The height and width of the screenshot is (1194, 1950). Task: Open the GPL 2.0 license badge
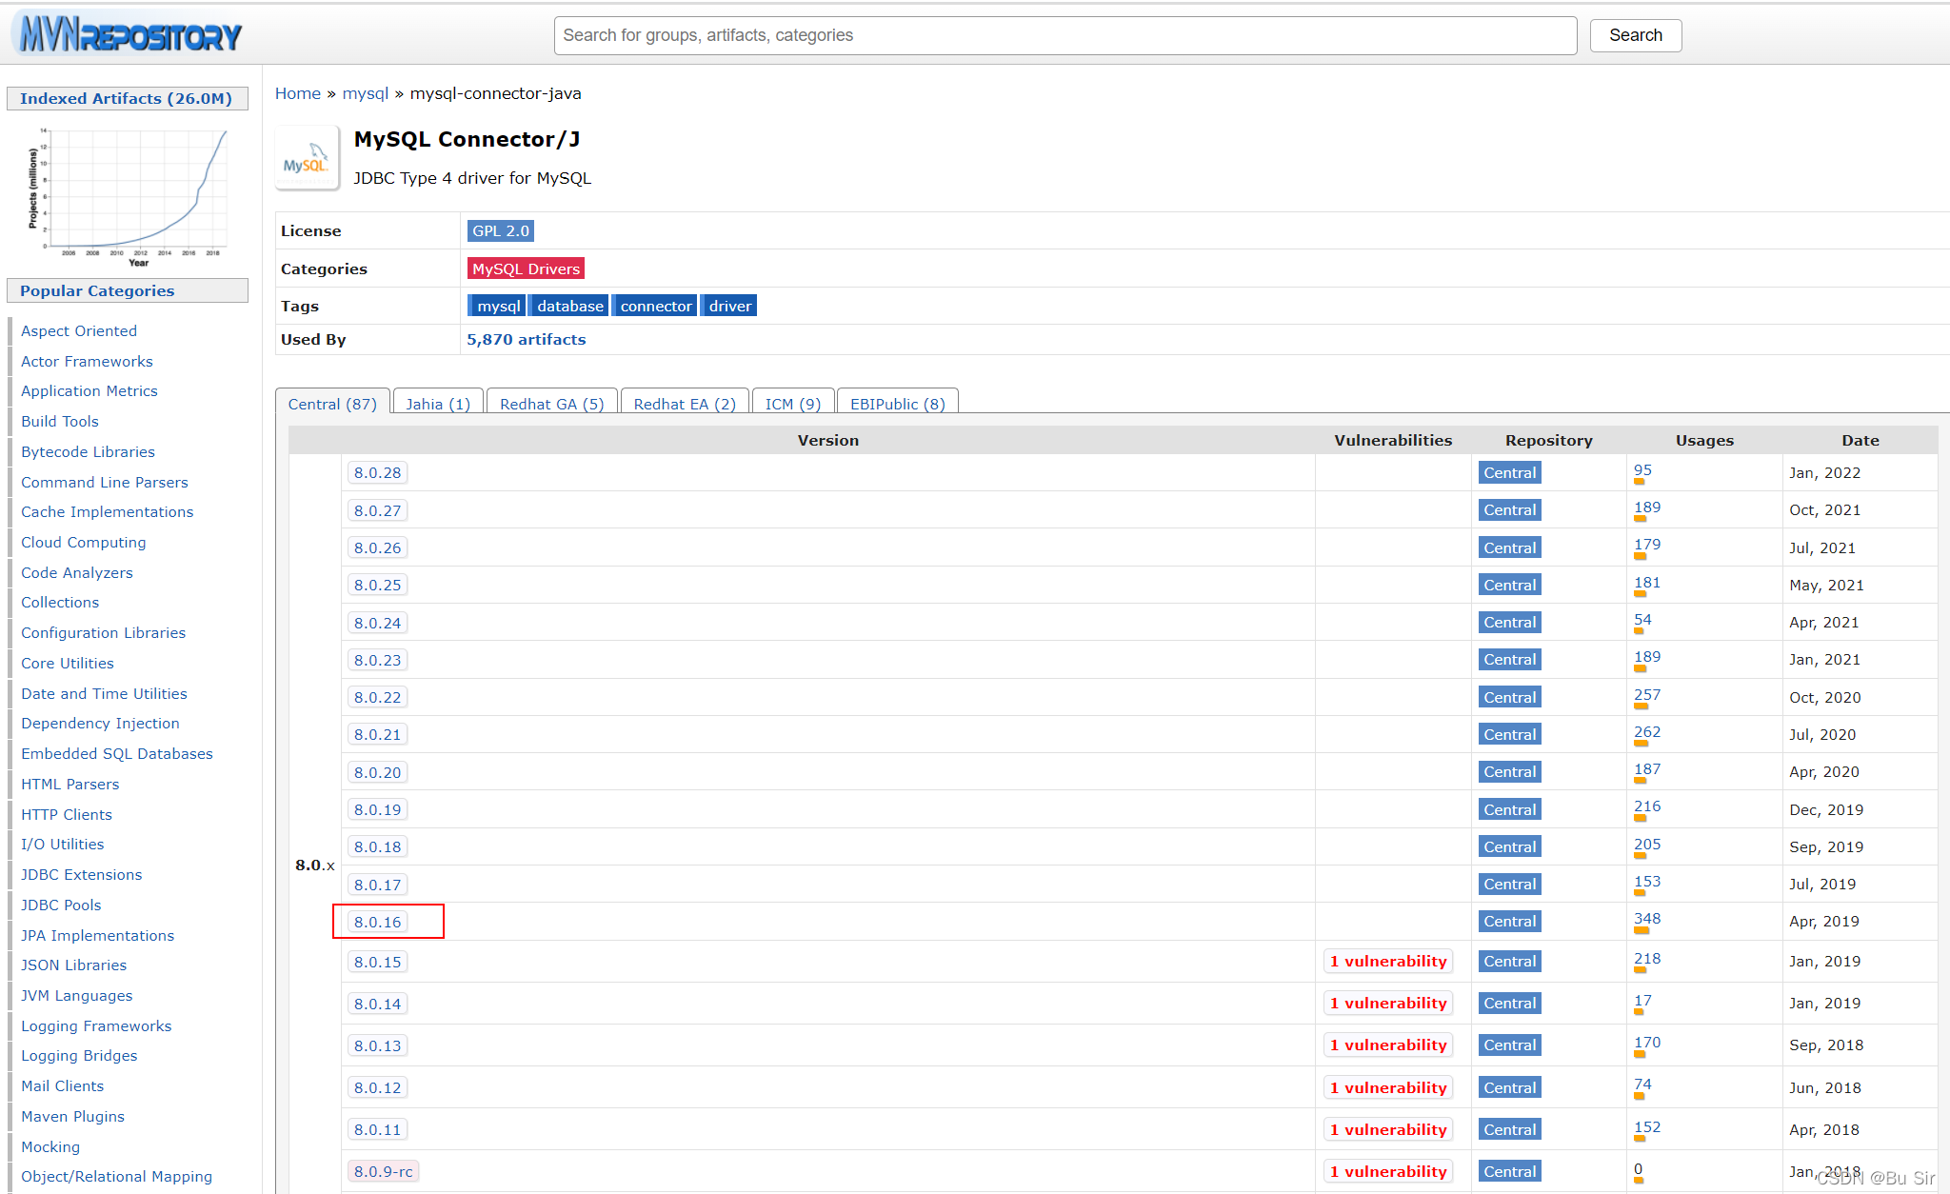501,230
